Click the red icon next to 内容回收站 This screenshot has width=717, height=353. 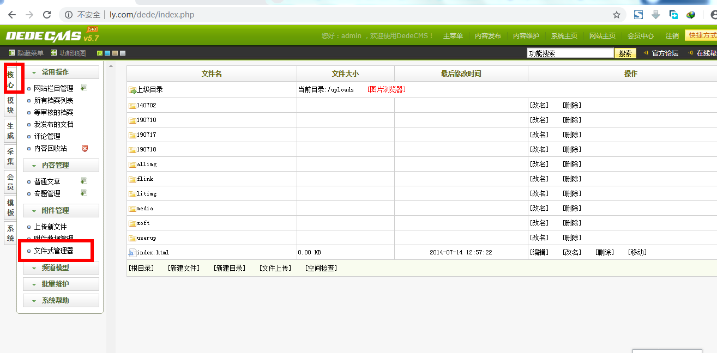pos(85,148)
